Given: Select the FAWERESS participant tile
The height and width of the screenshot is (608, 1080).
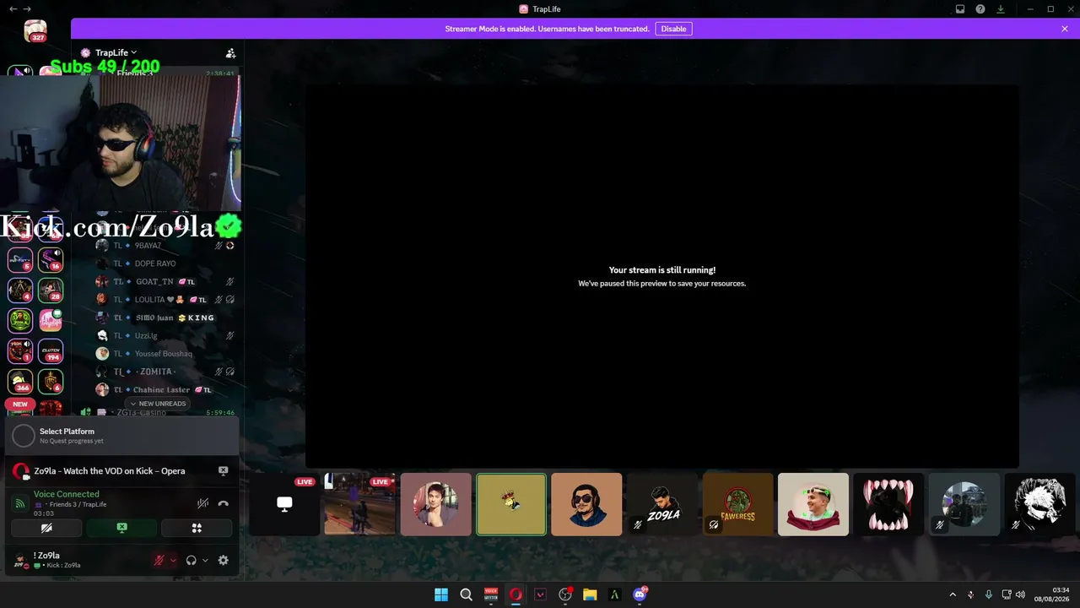Looking at the screenshot, I should [737, 504].
